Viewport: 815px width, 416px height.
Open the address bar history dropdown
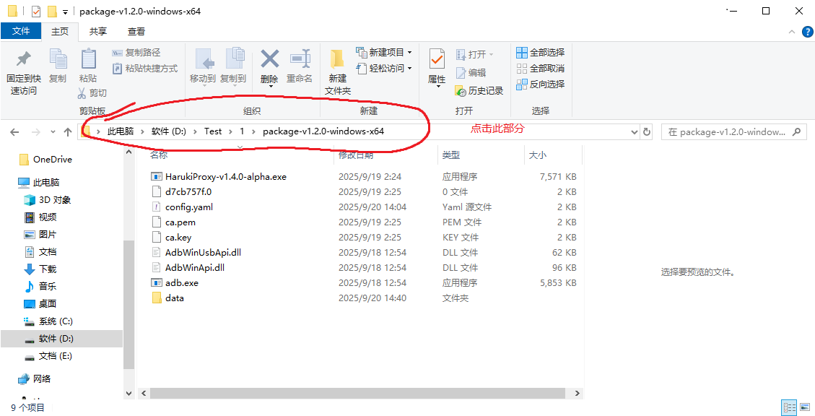point(634,131)
